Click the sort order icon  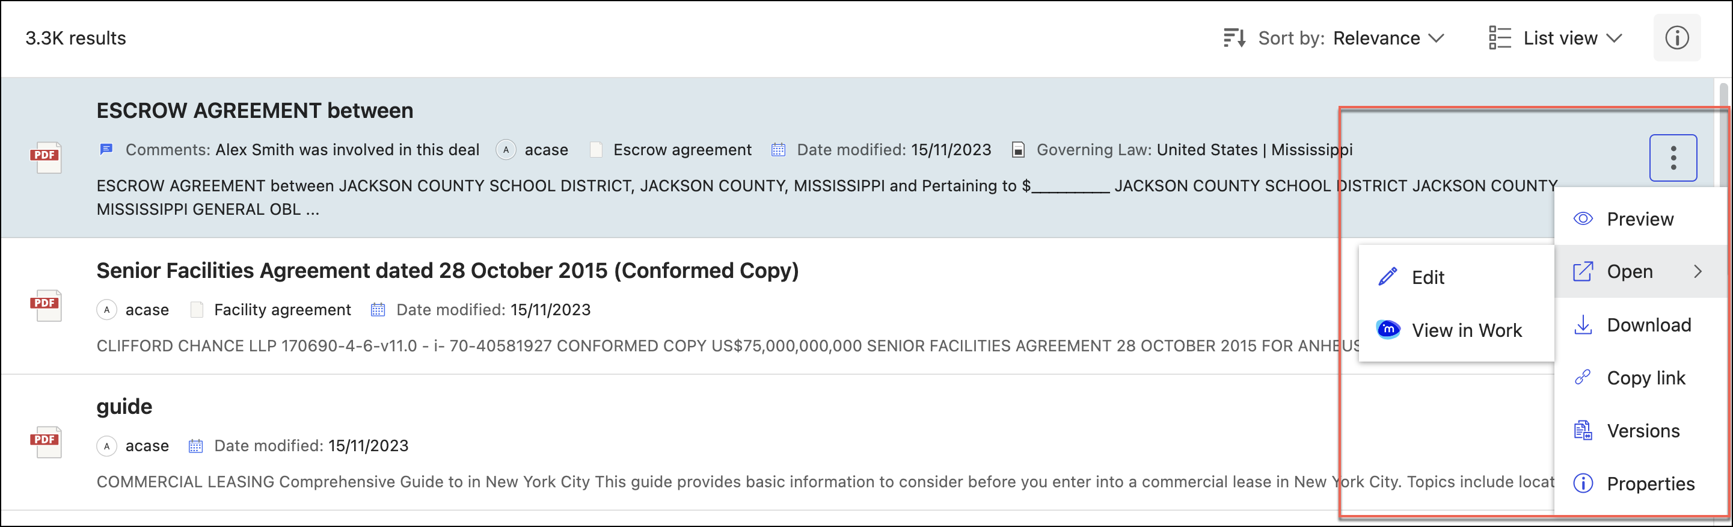1234,39
